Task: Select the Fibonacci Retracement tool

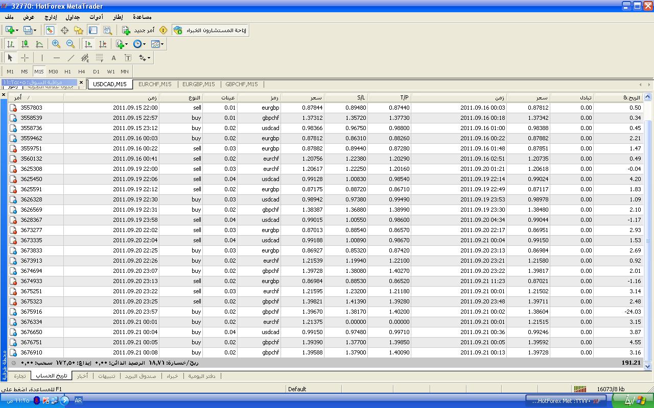Action: [99, 58]
